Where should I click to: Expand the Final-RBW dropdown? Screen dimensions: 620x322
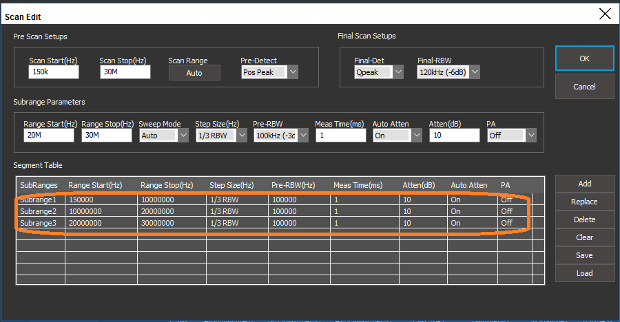(474, 72)
